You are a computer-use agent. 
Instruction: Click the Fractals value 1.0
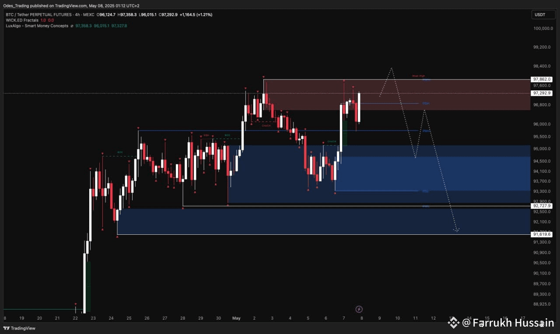click(43, 21)
